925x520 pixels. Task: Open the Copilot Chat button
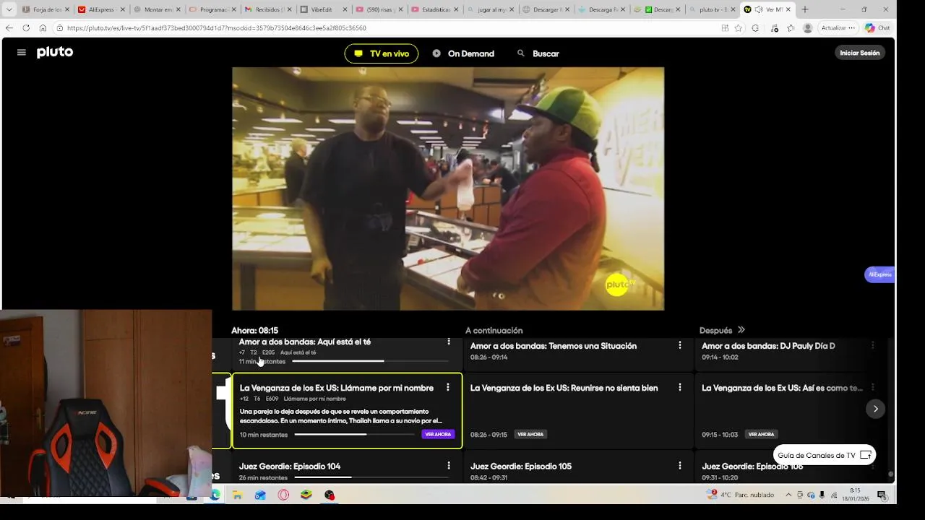tap(878, 27)
